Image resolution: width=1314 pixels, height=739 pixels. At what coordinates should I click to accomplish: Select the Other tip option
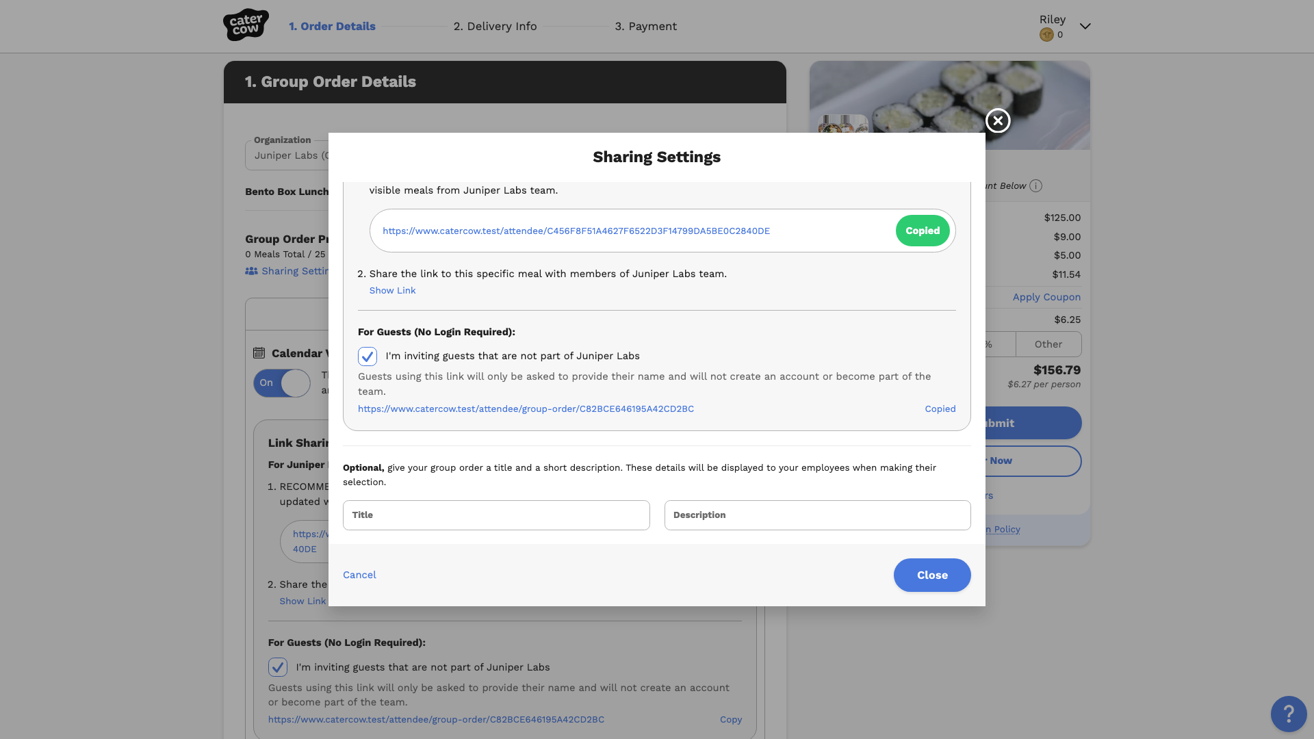click(1048, 344)
